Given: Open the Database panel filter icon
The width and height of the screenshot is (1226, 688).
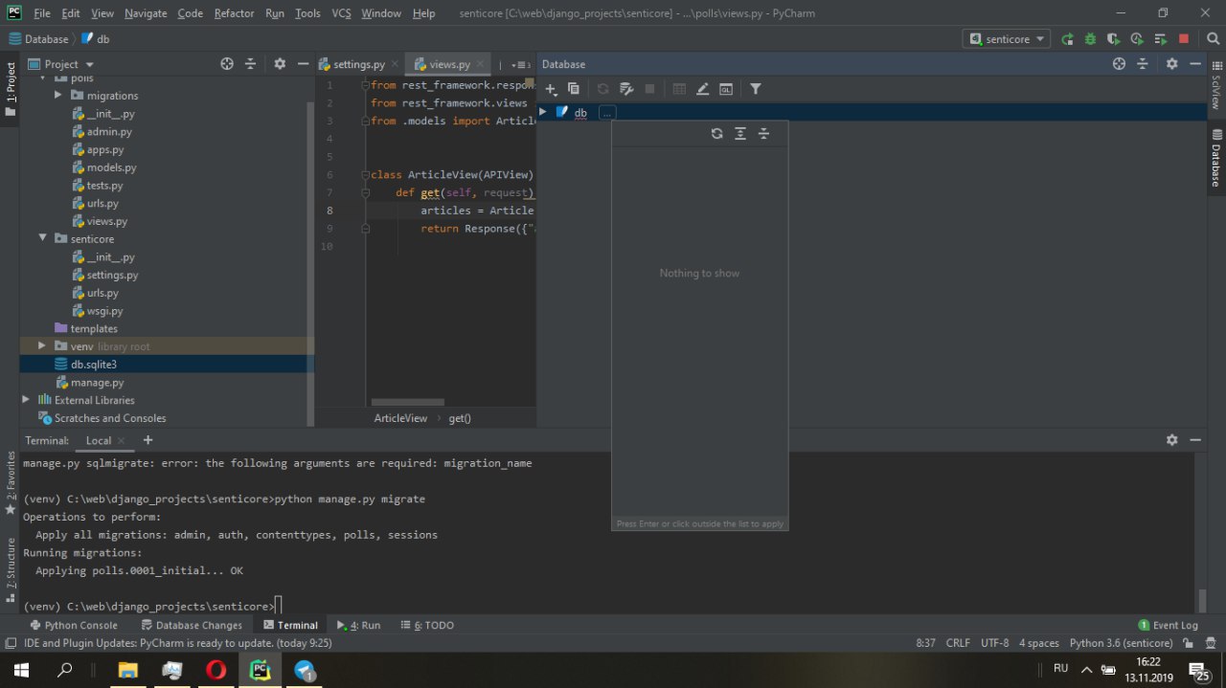Looking at the screenshot, I should click(756, 89).
